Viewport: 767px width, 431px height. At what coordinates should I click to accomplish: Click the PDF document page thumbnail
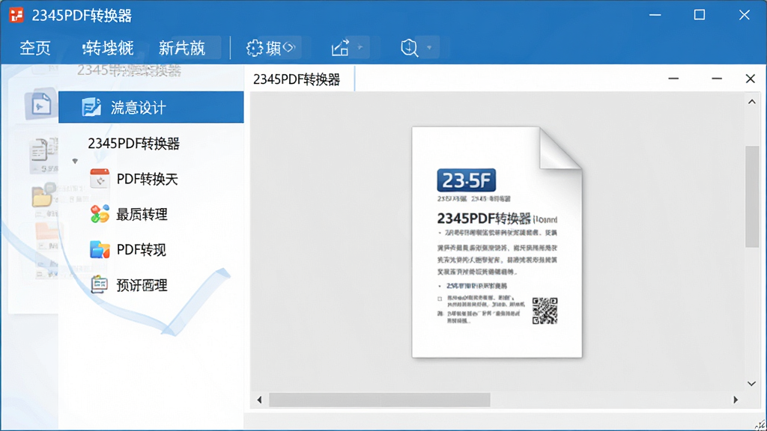tap(497, 242)
